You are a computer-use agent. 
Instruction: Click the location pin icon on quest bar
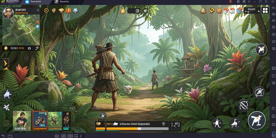(163, 124)
